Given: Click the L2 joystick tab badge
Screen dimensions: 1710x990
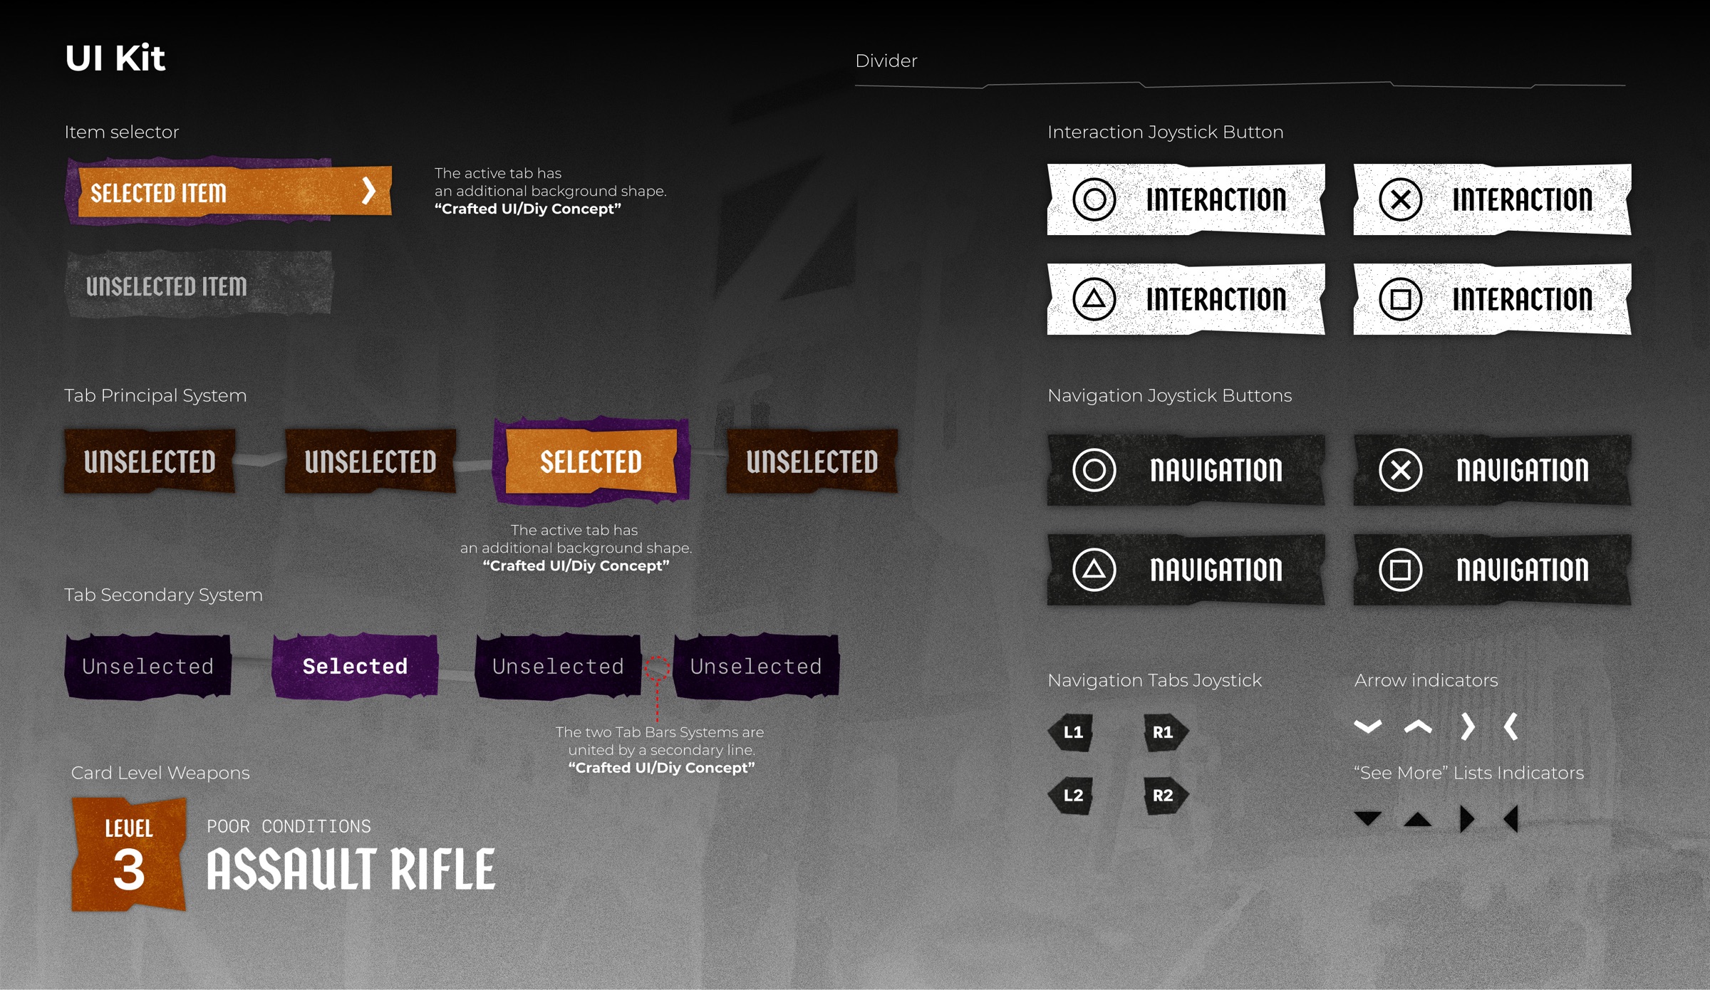Looking at the screenshot, I should tap(1072, 796).
